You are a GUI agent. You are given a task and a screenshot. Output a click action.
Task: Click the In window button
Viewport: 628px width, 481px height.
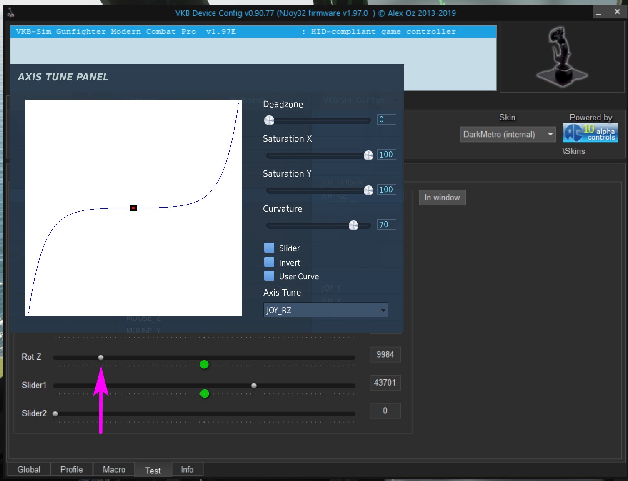[x=442, y=198]
